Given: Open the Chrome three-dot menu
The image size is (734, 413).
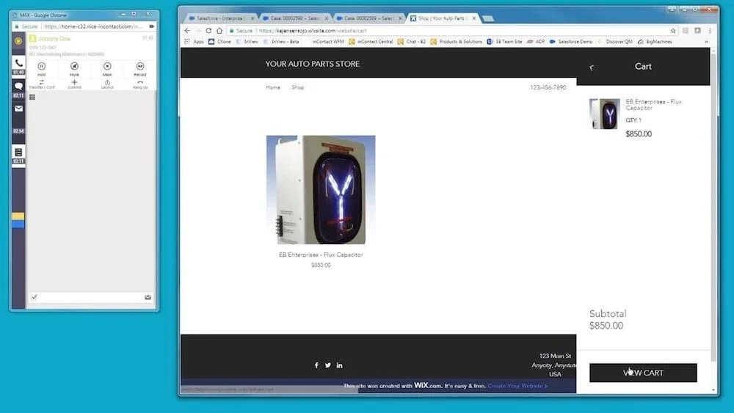Looking at the screenshot, I should 710,30.
